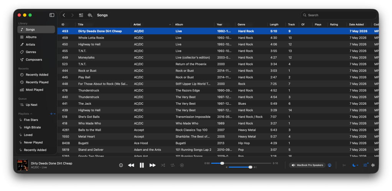Sort by the Genre column header

click(251, 25)
